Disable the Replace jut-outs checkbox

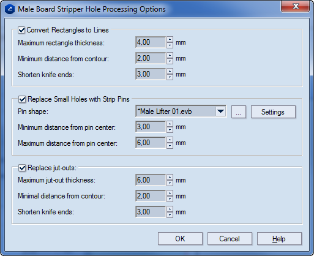point(22,168)
